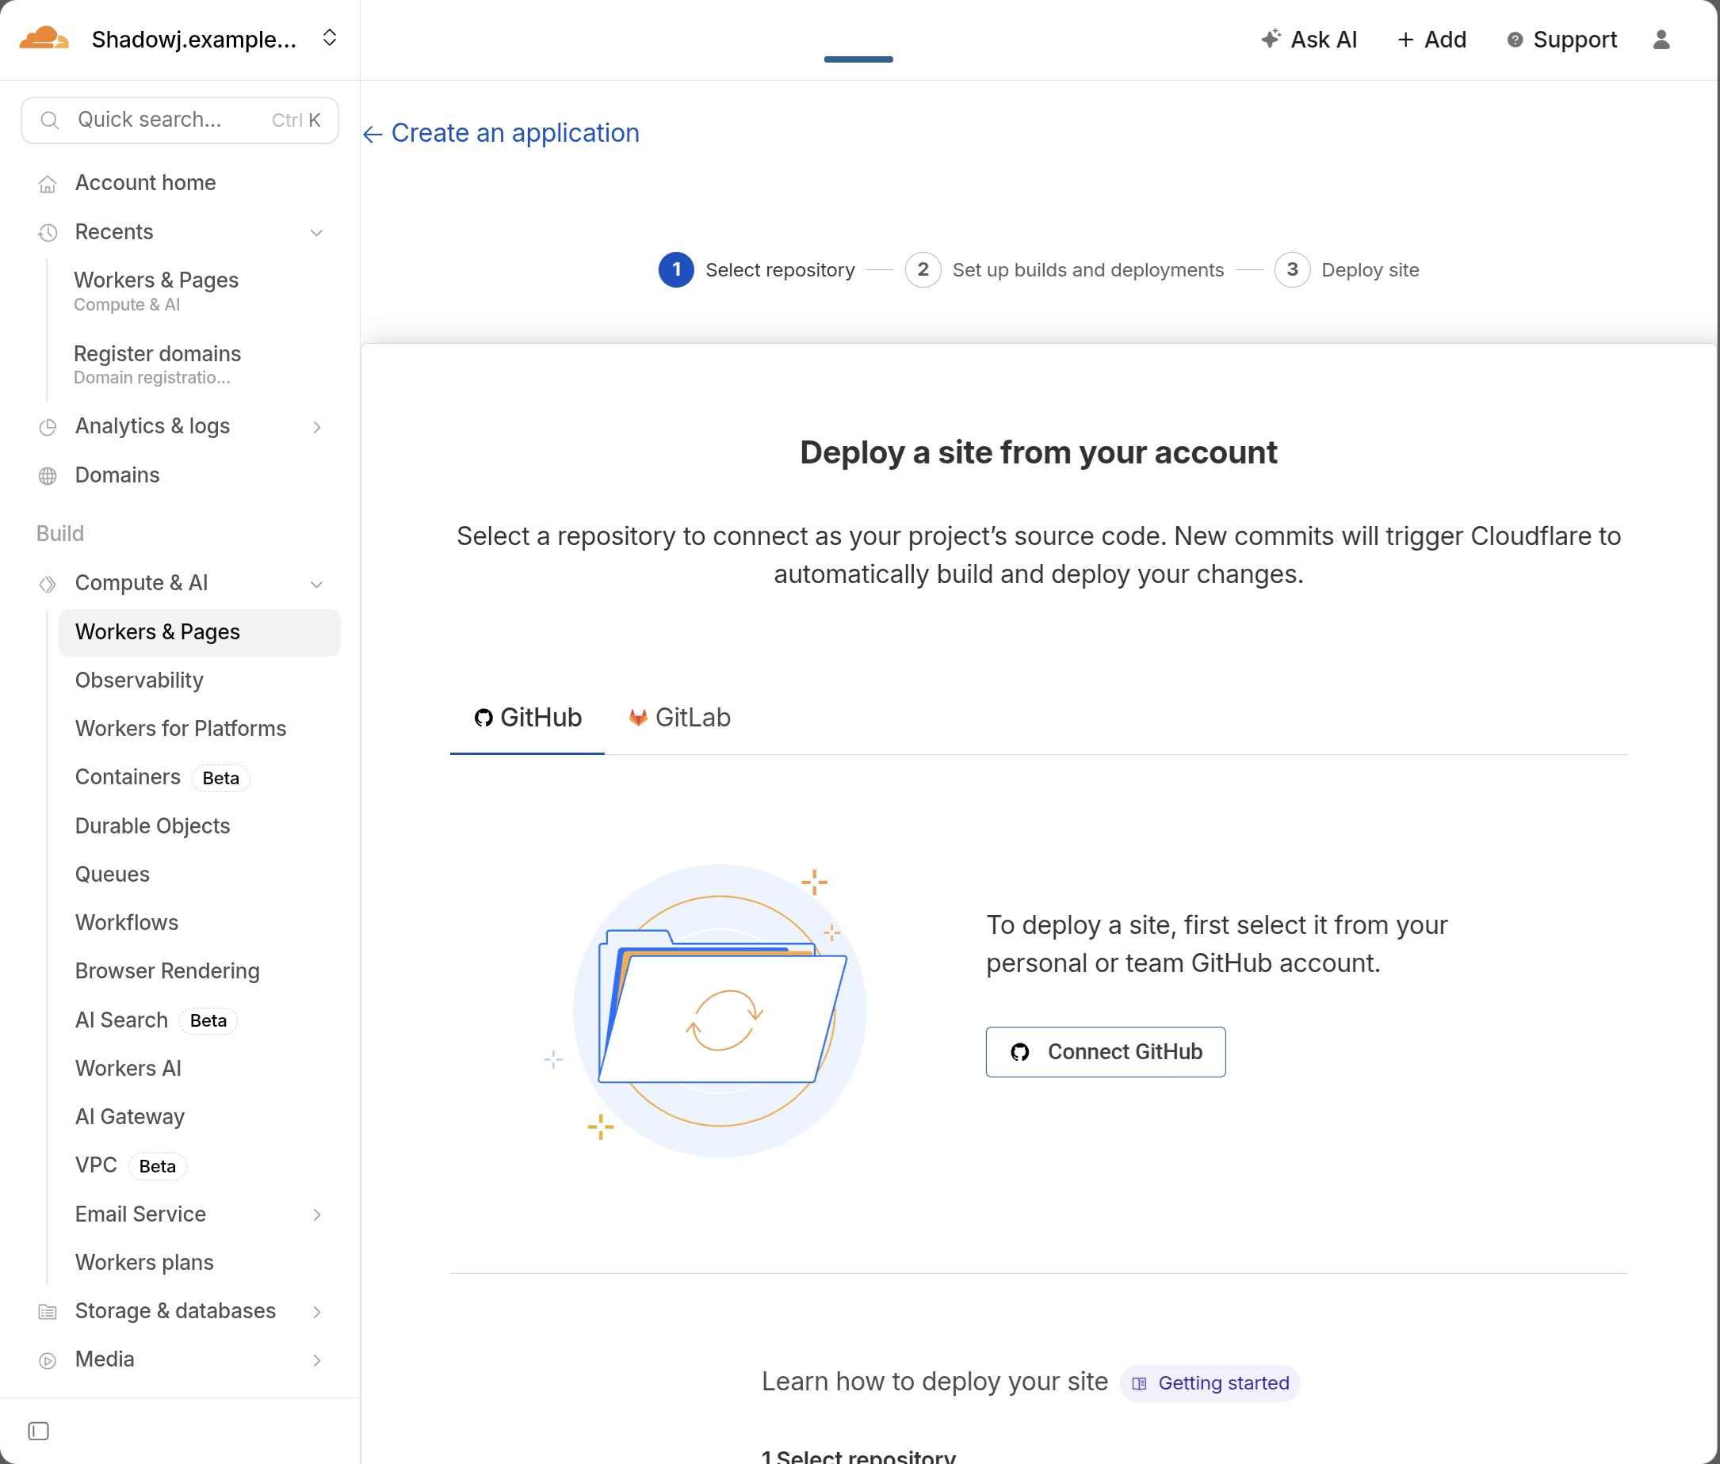Open the account switcher dropdown
The width and height of the screenshot is (1720, 1464).
(330, 38)
